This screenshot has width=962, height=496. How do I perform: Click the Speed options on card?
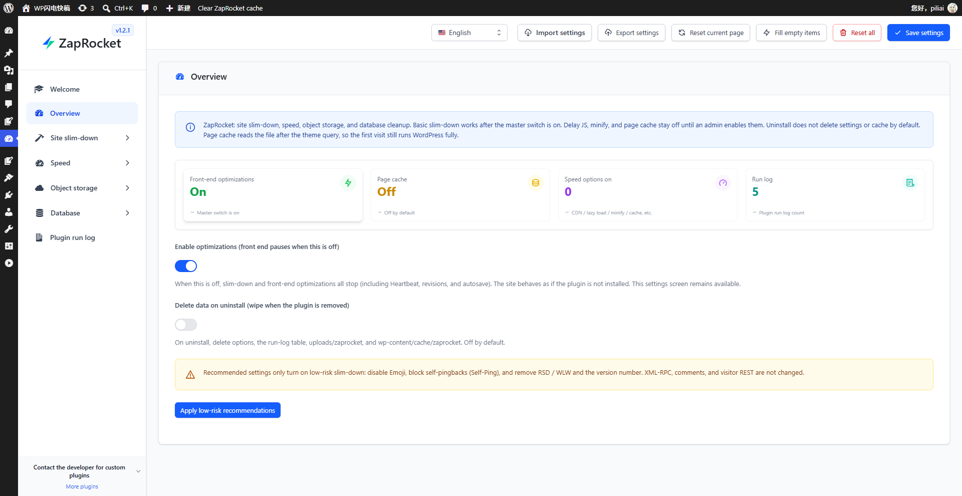(x=648, y=195)
